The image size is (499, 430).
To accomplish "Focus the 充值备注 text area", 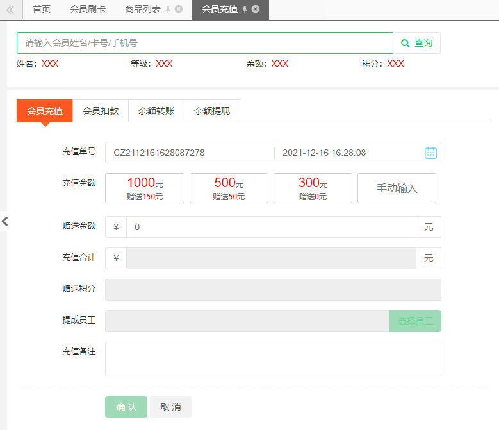I will point(273,359).
